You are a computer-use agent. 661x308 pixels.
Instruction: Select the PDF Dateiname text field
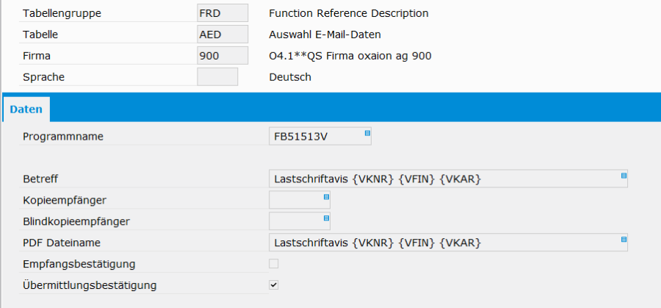448,243
